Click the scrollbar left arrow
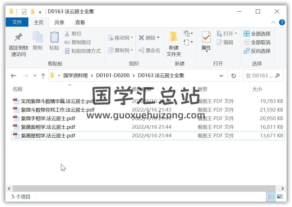 point(9,188)
